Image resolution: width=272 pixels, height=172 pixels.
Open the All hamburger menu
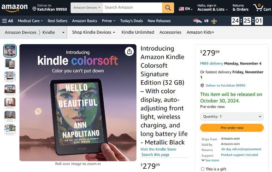(x=8, y=21)
